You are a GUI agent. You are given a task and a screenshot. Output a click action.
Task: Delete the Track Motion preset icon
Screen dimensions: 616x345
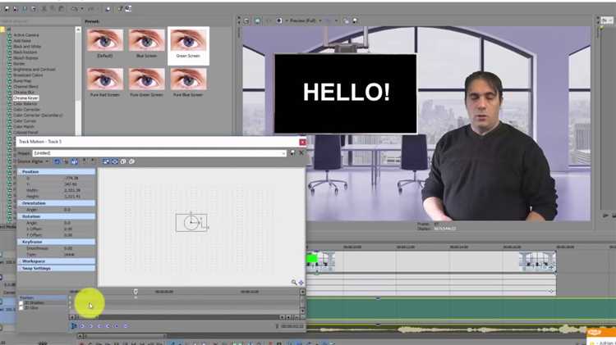301,152
